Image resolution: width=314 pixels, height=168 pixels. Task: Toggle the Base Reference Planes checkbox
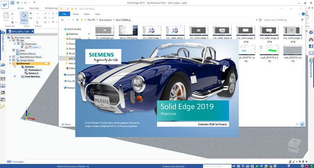14,57
